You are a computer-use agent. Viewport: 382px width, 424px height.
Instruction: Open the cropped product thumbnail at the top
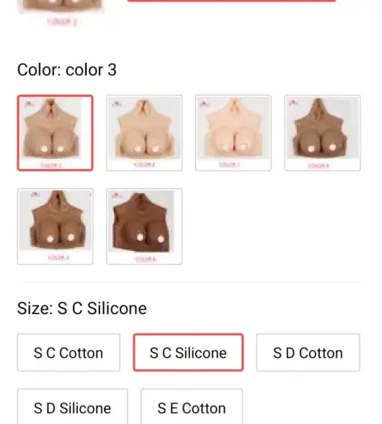click(61, 12)
